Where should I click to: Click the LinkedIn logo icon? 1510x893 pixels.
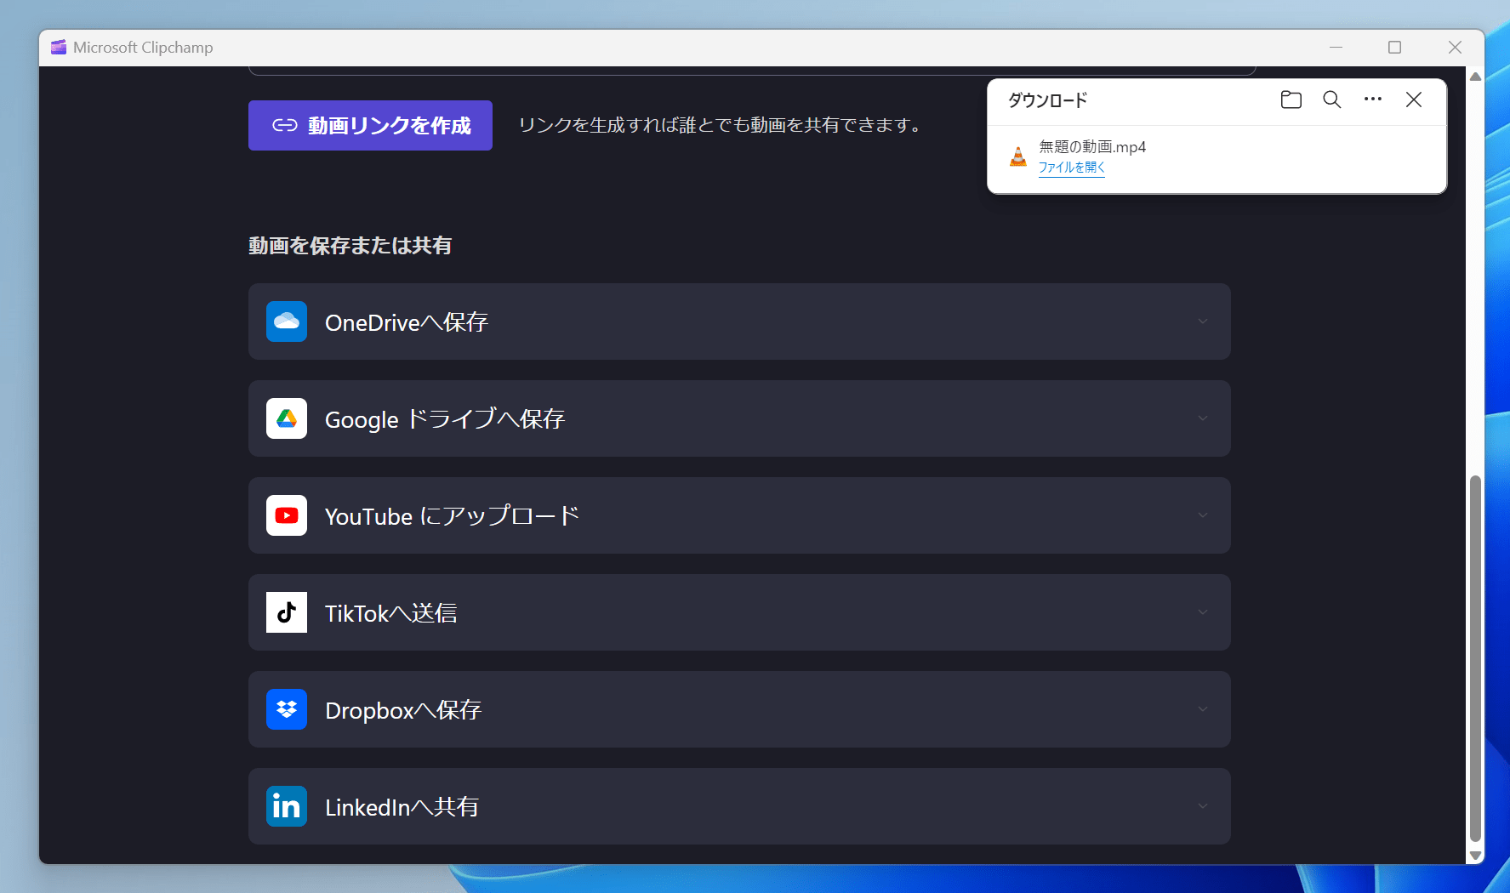point(287,806)
